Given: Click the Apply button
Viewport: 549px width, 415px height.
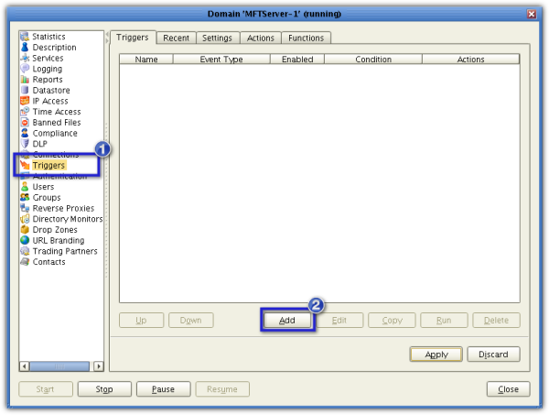Looking at the screenshot, I should [436, 355].
